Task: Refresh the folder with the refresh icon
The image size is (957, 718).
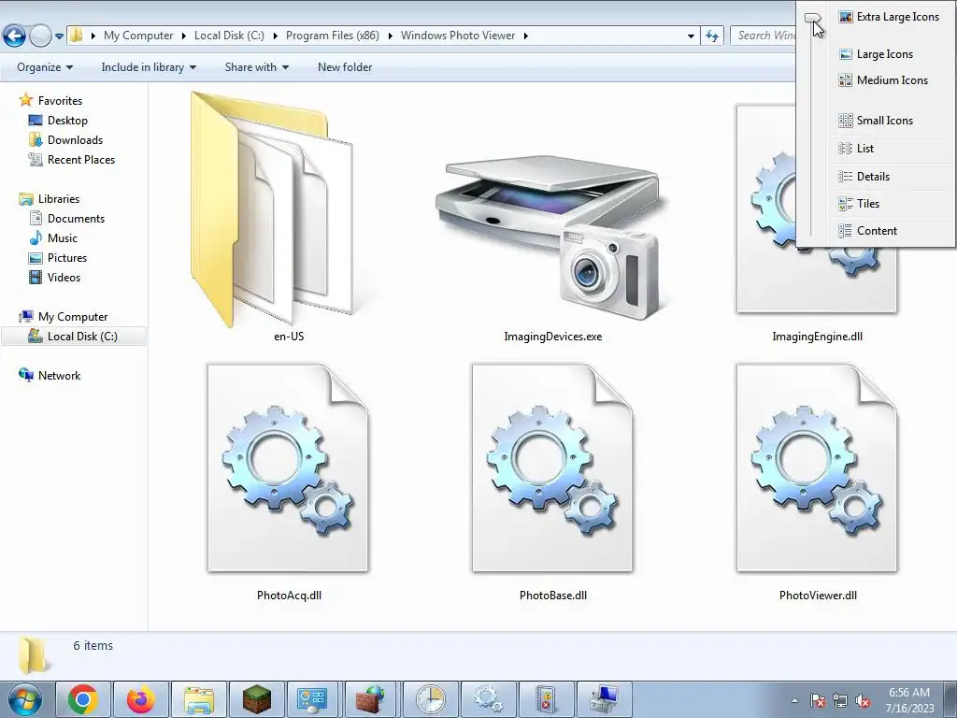Action: coord(711,36)
